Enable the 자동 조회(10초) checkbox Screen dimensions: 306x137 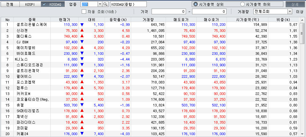tap(84, 11)
